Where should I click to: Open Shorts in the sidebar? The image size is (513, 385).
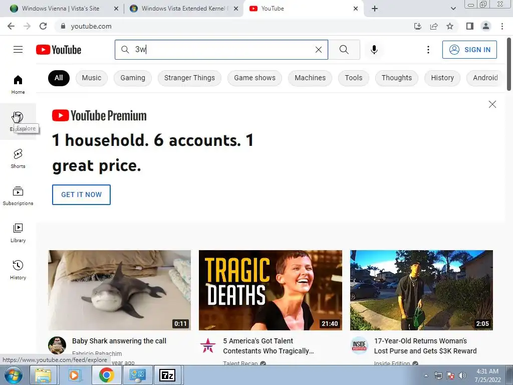[18, 159]
